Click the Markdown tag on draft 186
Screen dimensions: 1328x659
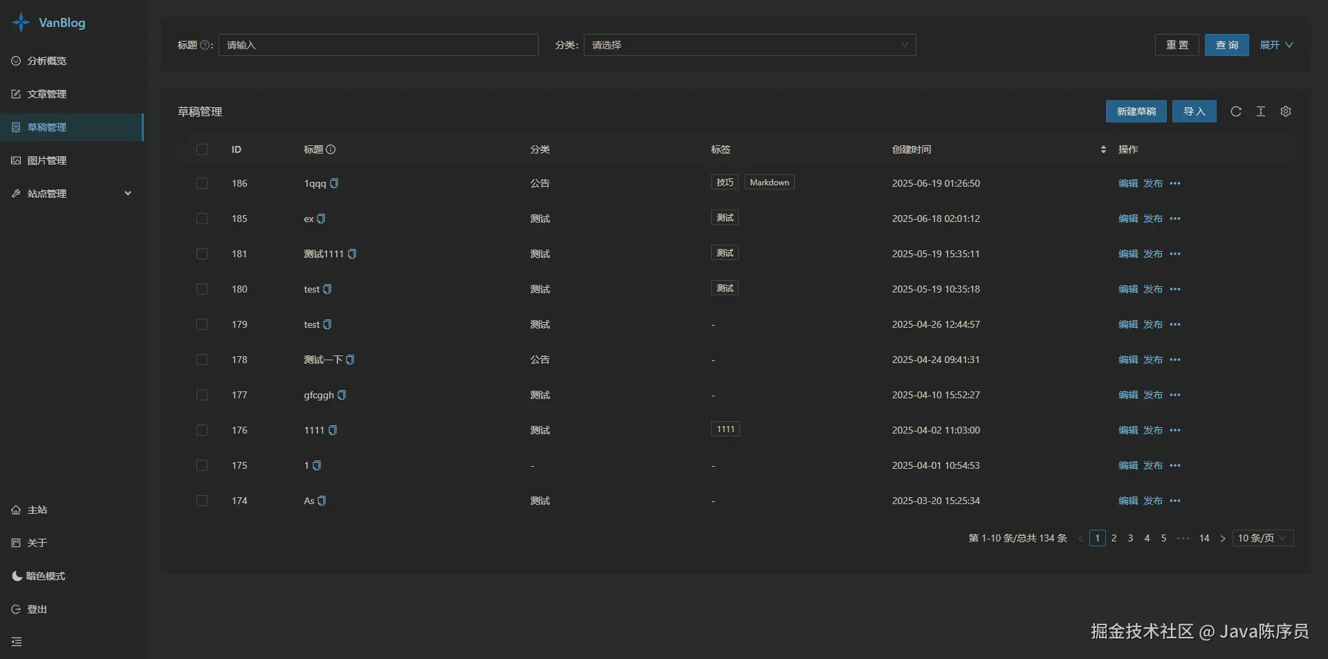(769, 183)
